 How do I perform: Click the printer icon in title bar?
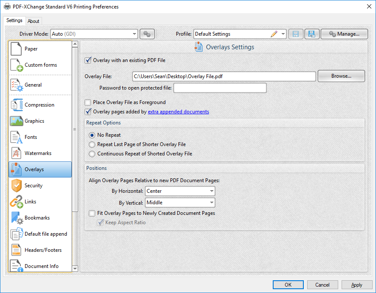[7, 6]
